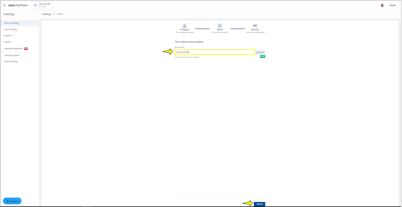The width and height of the screenshot is (402, 207).
Task: Click the Submit button
Action: (260, 204)
